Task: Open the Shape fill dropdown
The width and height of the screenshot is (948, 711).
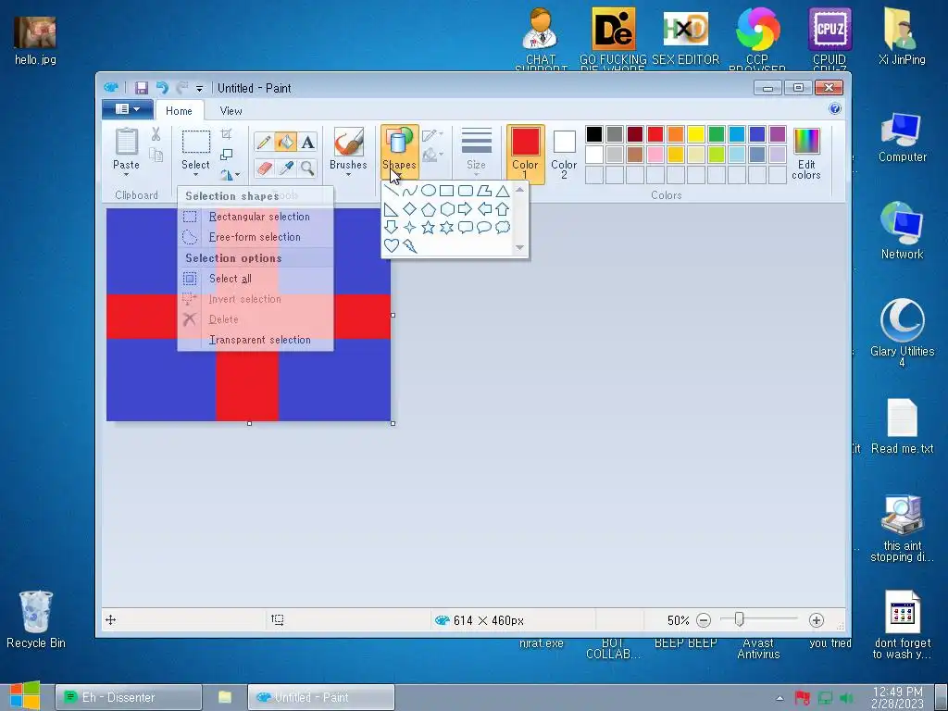Action: tap(432, 156)
